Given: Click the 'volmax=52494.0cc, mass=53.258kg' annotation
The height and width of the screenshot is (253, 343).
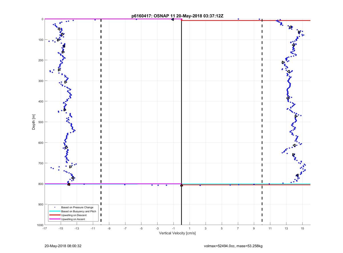Looking at the screenshot, I should [233, 246].
